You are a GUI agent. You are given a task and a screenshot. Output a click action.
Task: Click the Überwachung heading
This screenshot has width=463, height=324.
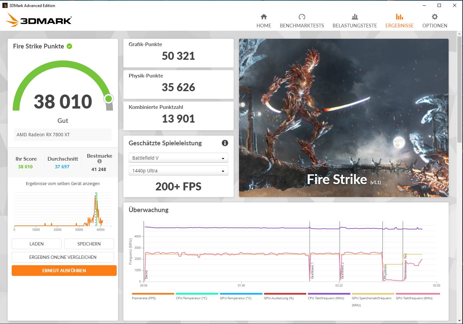click(148, 210)
